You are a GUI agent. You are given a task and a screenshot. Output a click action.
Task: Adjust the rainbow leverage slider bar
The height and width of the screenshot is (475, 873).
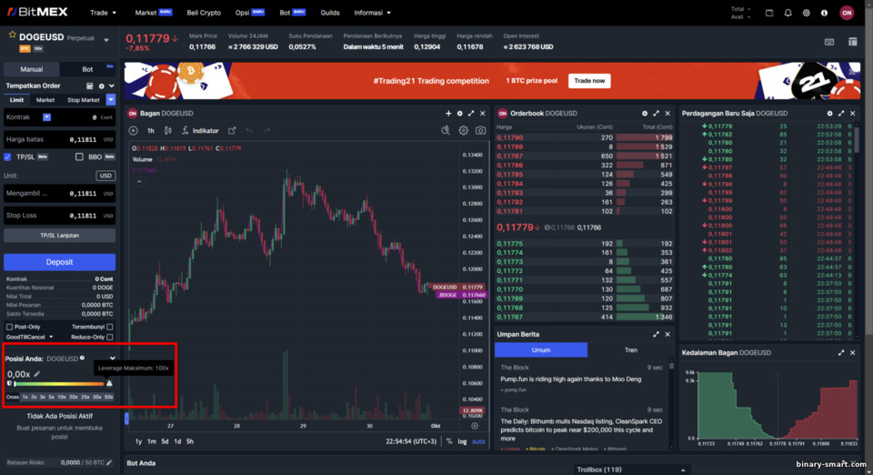[x=59, y=384]
